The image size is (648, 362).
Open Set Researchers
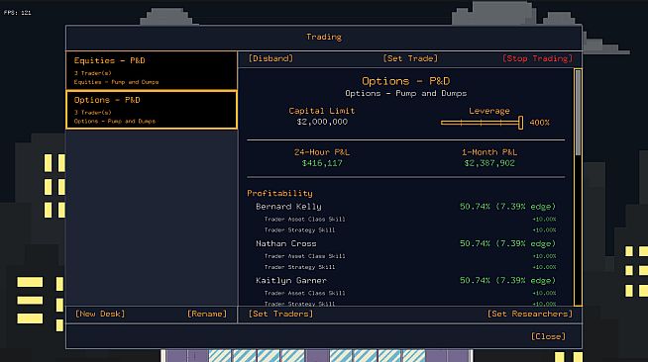(x=530, y=314)
